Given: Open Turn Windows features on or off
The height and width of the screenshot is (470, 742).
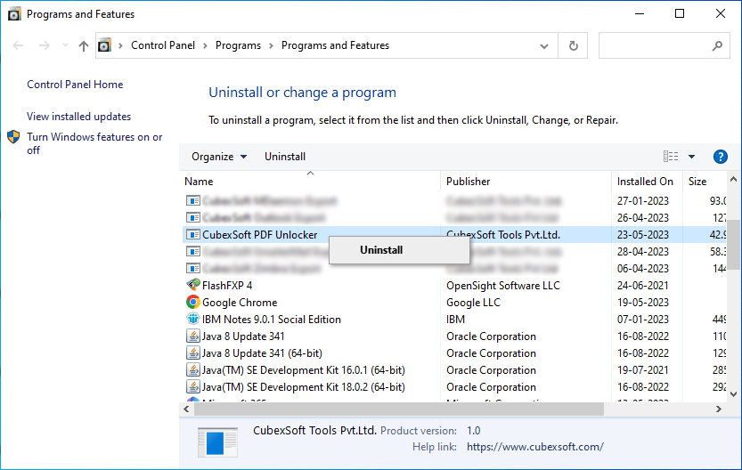Looking at the screenshot, I should pos(94,143).
